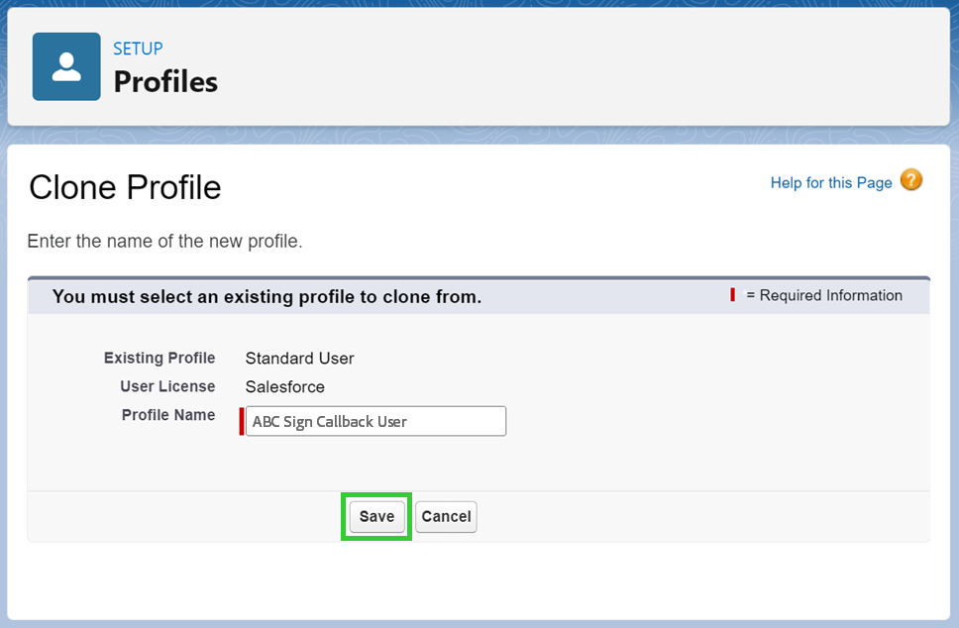
Task: Click the 'You must select an existing profile' header
Action: pos(266,296)
